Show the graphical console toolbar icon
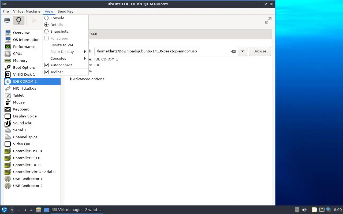Image resolution: width=343 pixels, height=214 pixels. coord(7,20)
